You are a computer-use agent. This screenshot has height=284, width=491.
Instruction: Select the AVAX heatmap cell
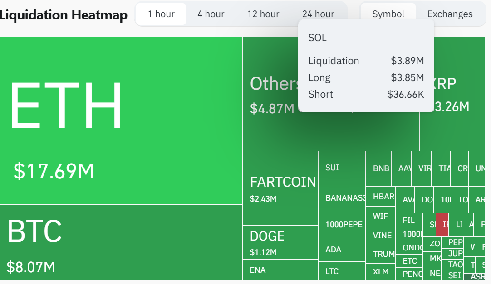(x=405, y=200)
